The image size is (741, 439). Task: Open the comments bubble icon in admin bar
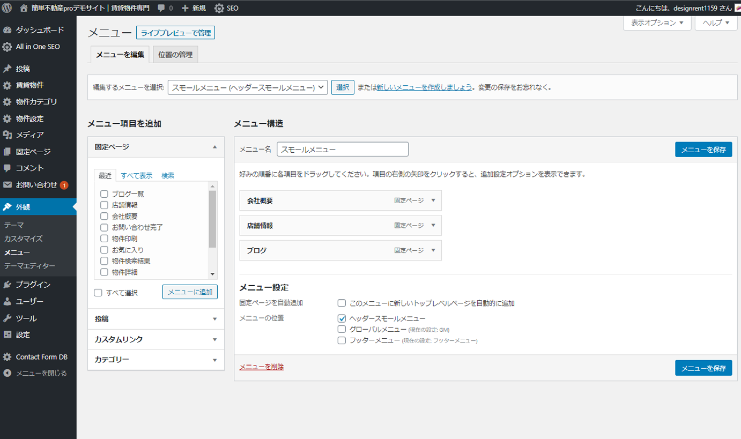(x=161, y=8)
